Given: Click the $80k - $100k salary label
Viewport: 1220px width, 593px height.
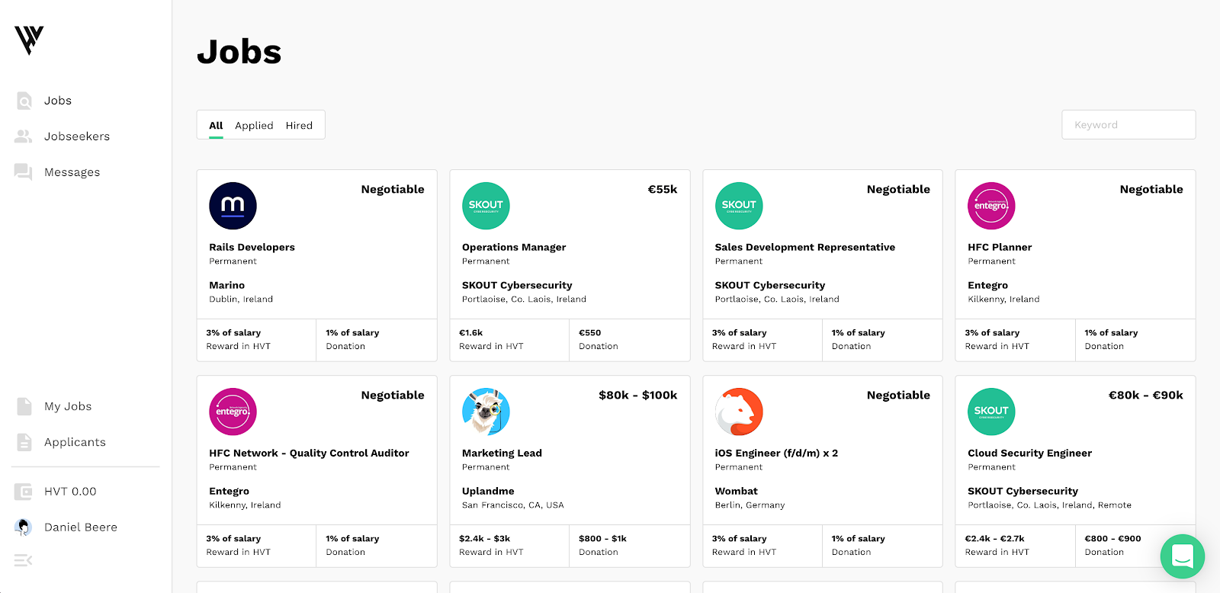Looking at the screenshot, I should [x=638, y=395].
